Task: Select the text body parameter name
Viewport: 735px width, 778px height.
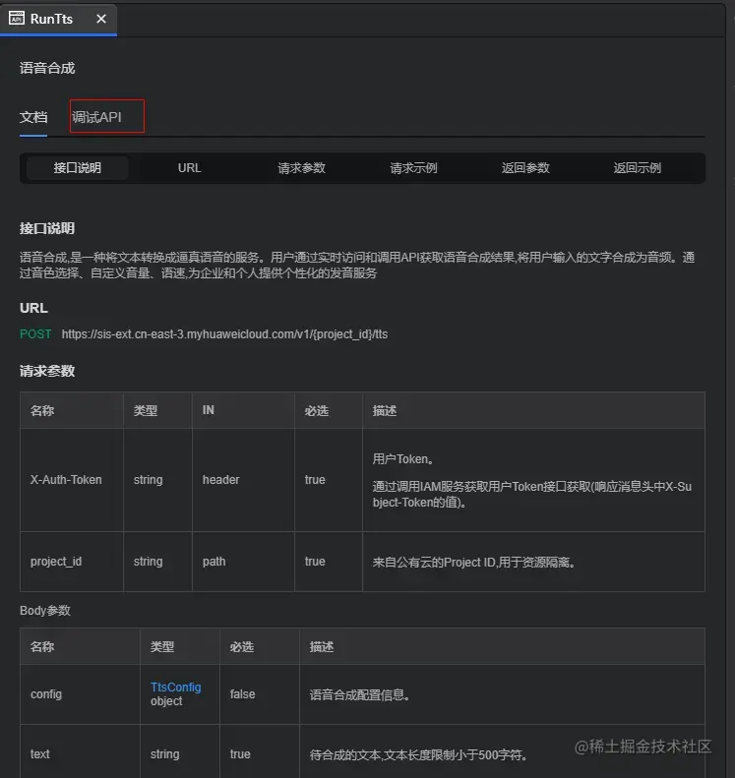Action: coord(39,754)
